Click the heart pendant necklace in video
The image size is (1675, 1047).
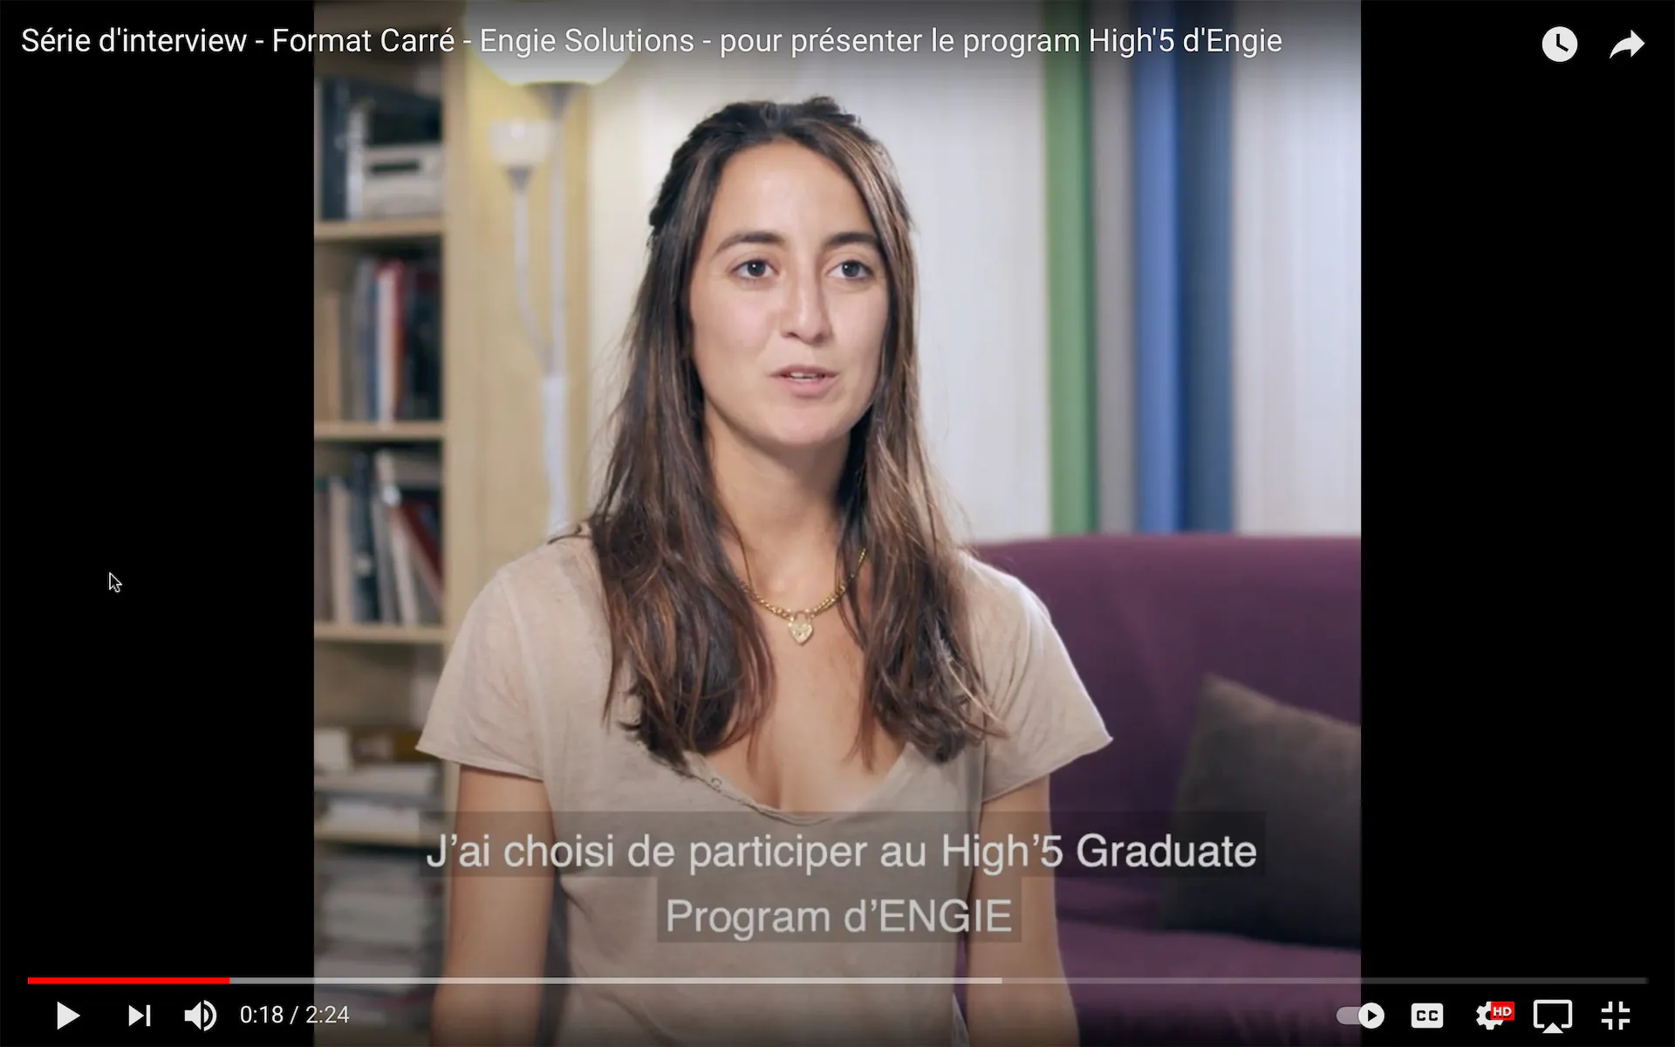pos(800,628)
